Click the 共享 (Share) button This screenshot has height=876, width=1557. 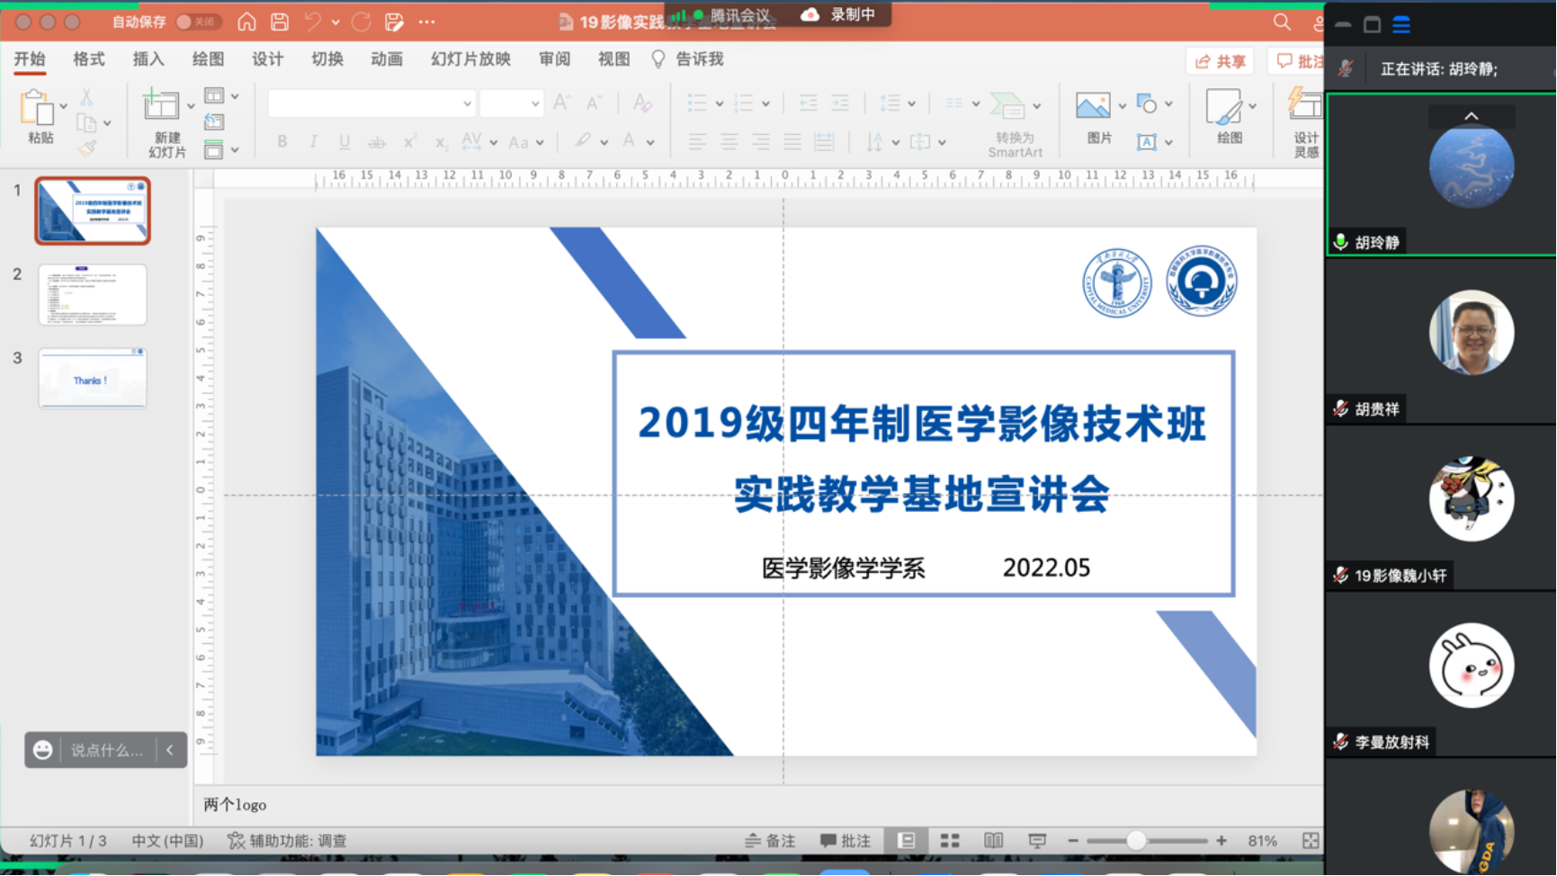(x=1220, y=61)
